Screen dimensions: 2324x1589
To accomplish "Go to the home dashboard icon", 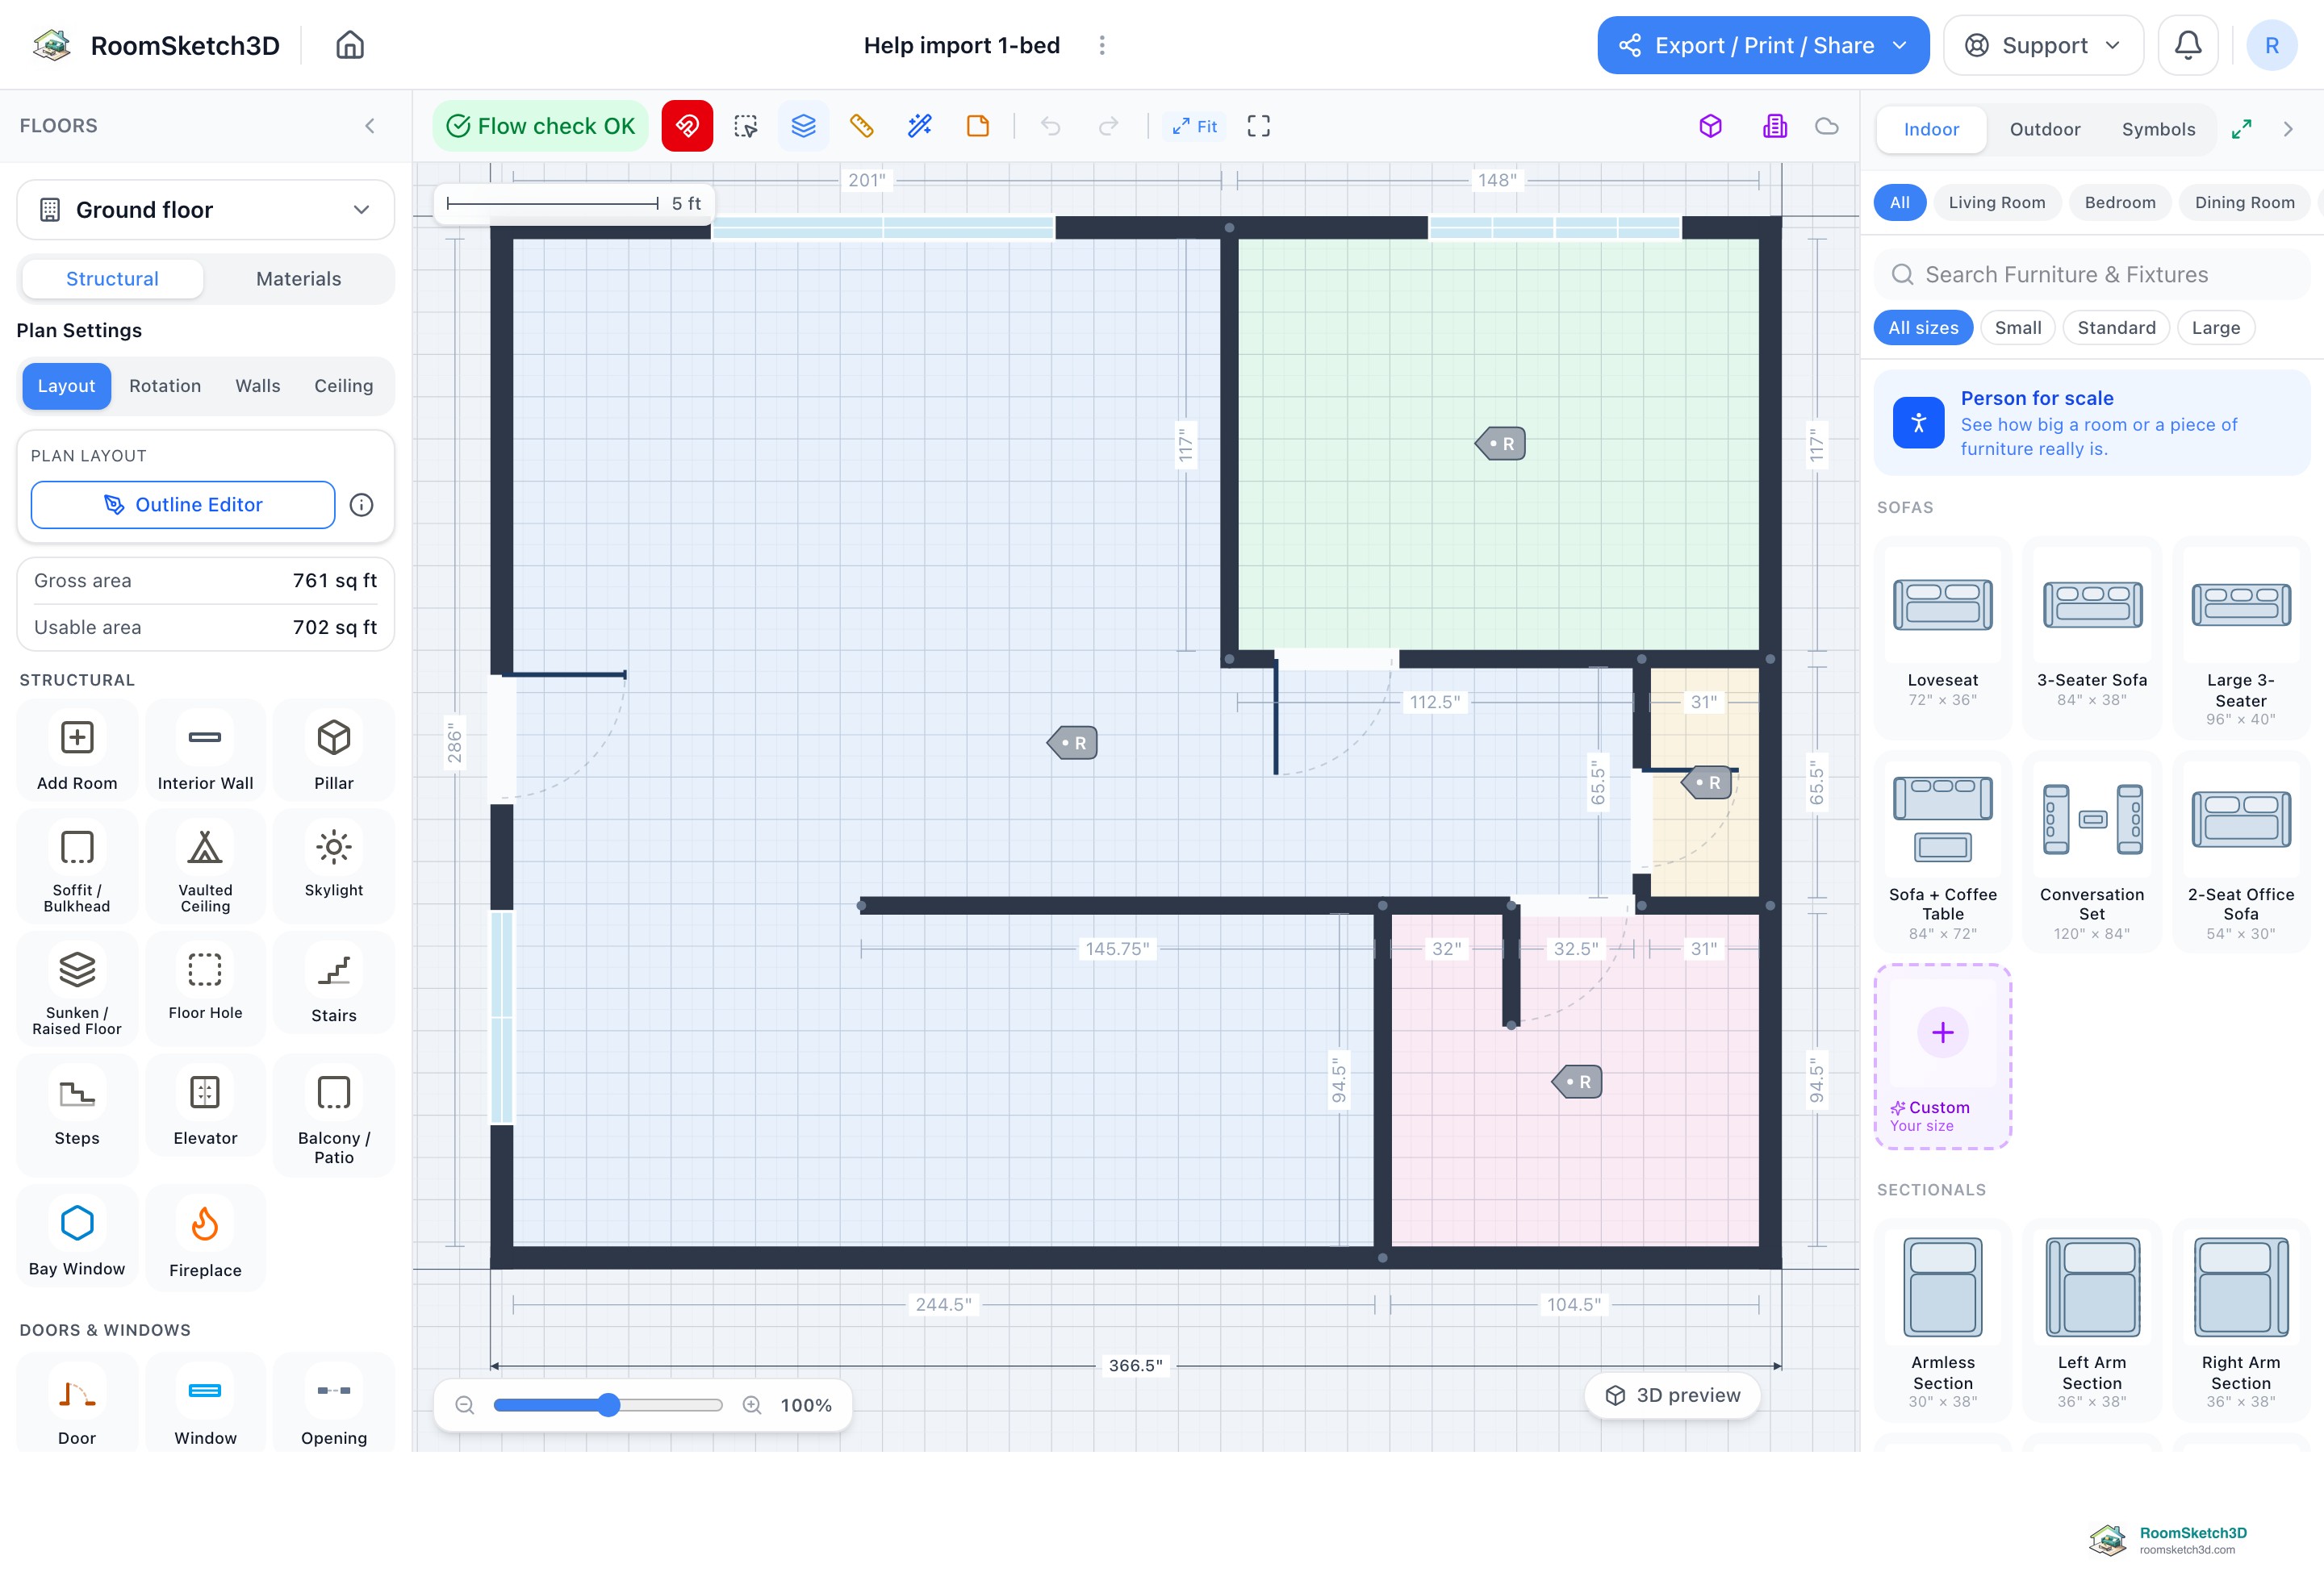I will coord(349,45).
